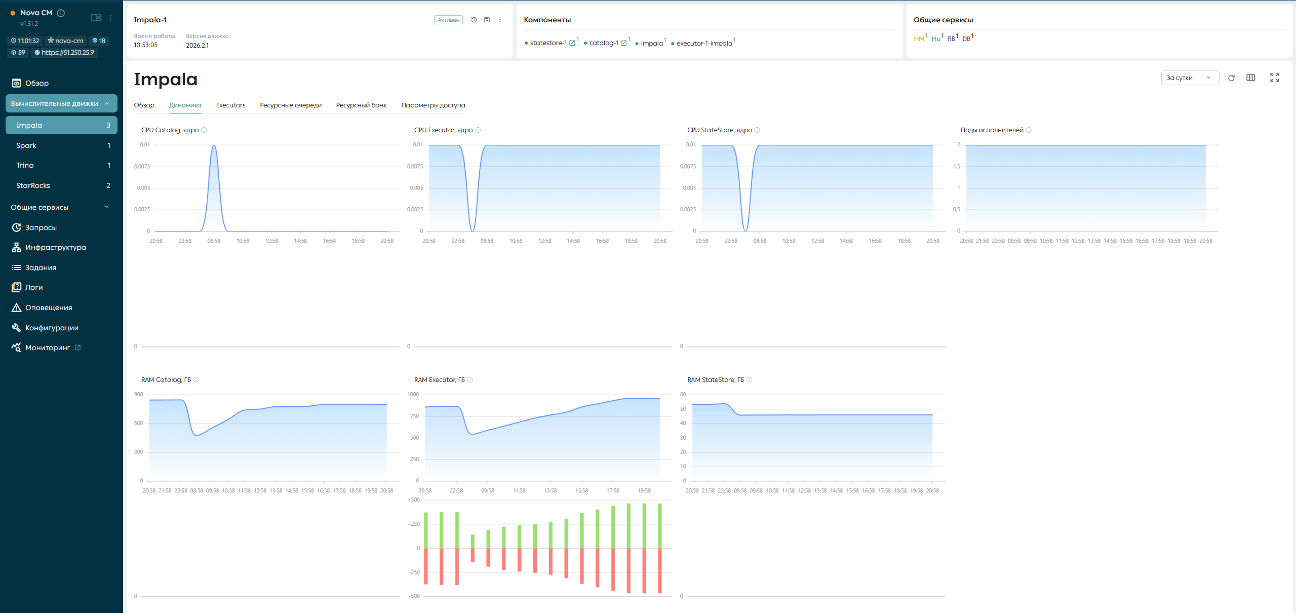The image size is (1296, 613).
Task: Click the save icon in Impala-1 card
Action: coord(487,20)
